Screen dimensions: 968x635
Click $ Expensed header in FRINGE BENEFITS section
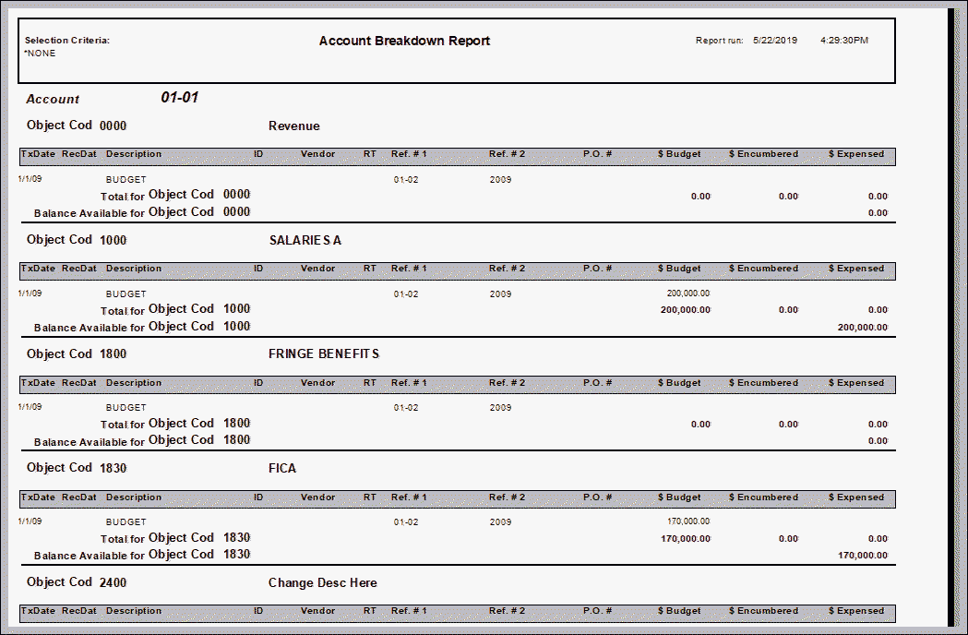click(856, 382)
